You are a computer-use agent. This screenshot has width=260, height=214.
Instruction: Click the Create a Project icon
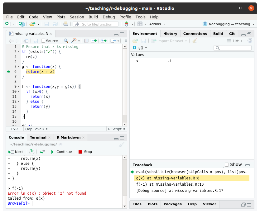coord(22,24)
